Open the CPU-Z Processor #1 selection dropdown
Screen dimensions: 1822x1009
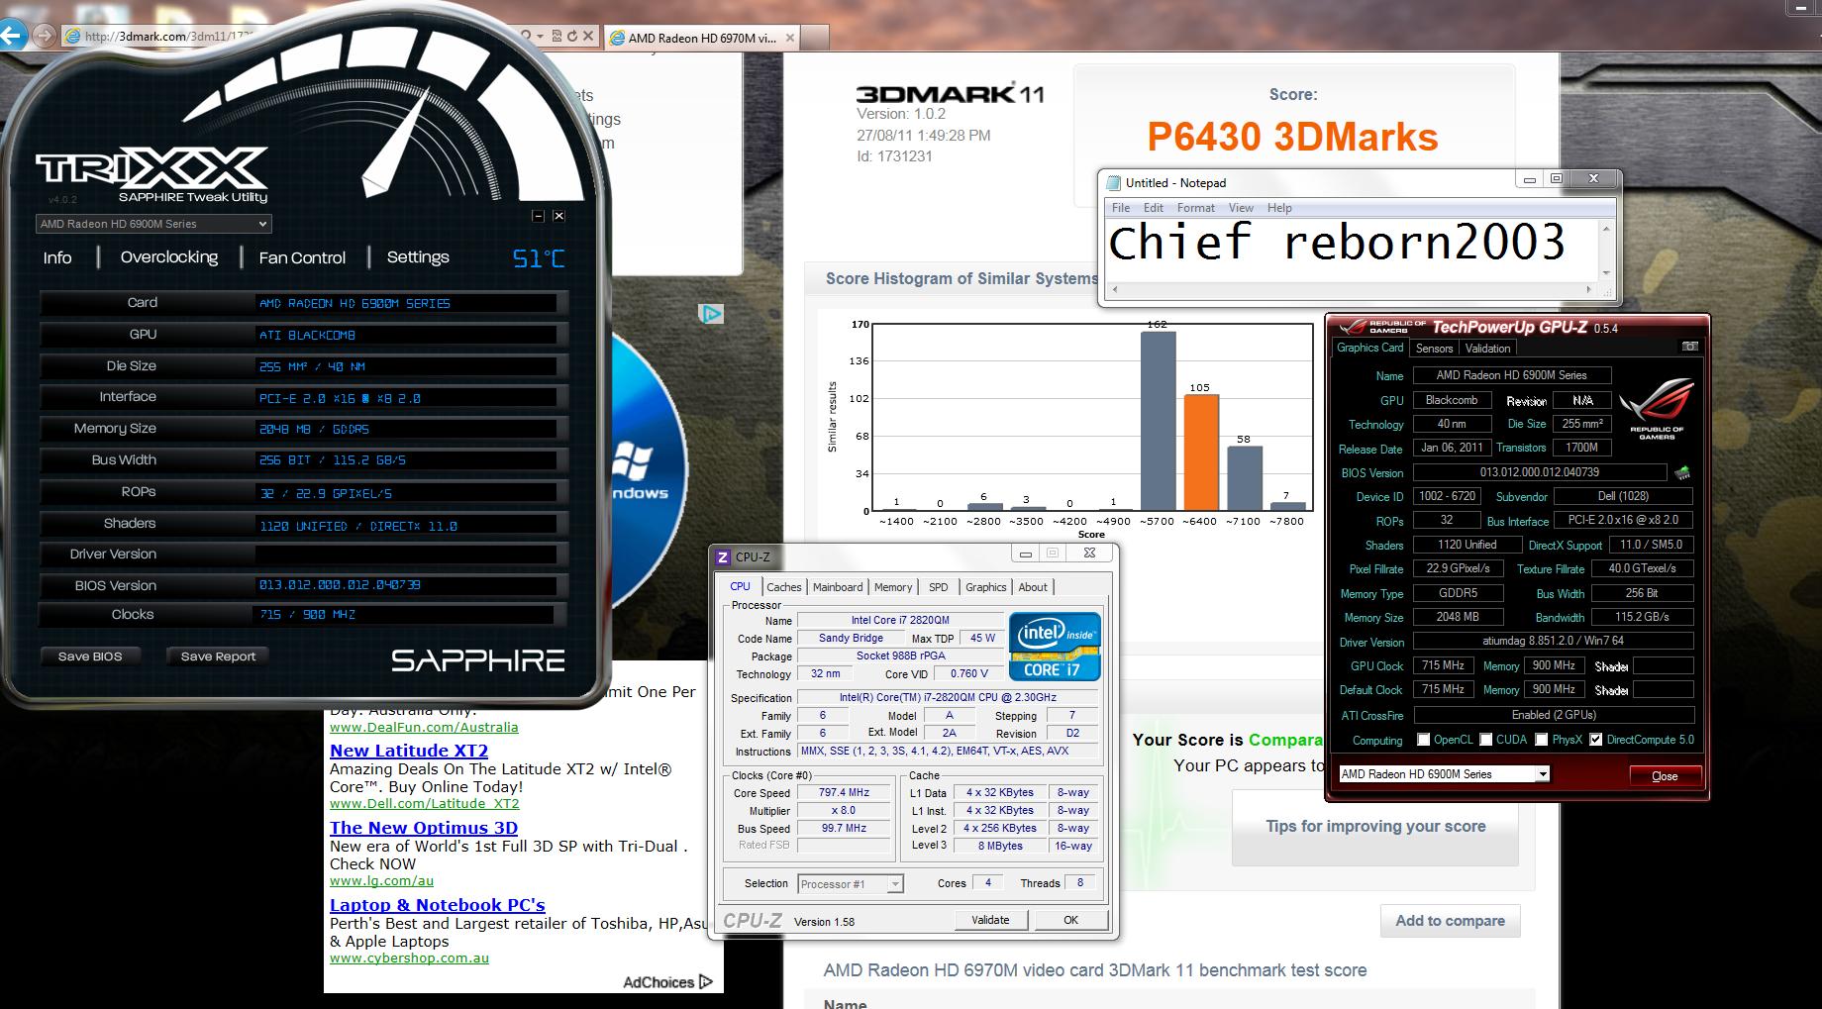tap(851, 884)
